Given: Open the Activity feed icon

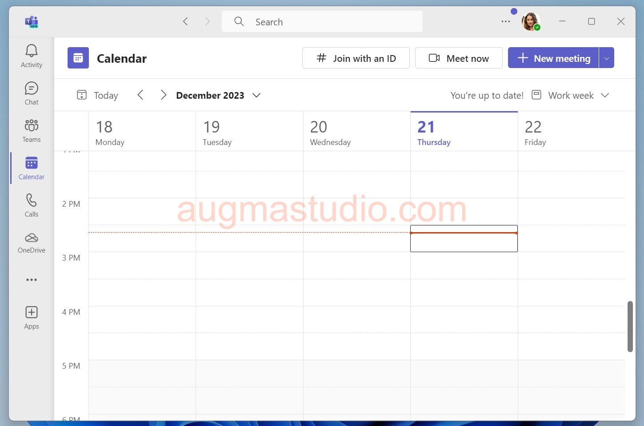Looking at the screenshot, I should click(x=31, y=55).
